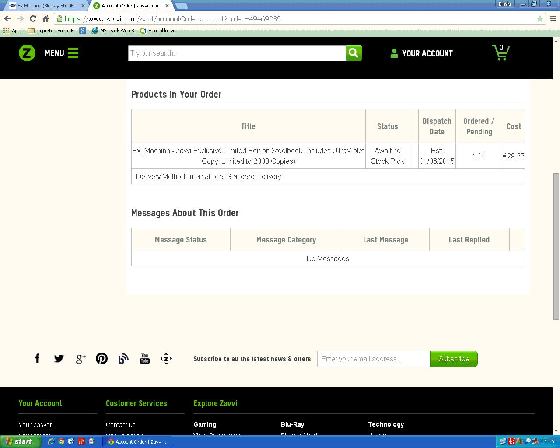Open Apps bookmarks shortcut
Screen dimensions: 560x448
[13, 31]
